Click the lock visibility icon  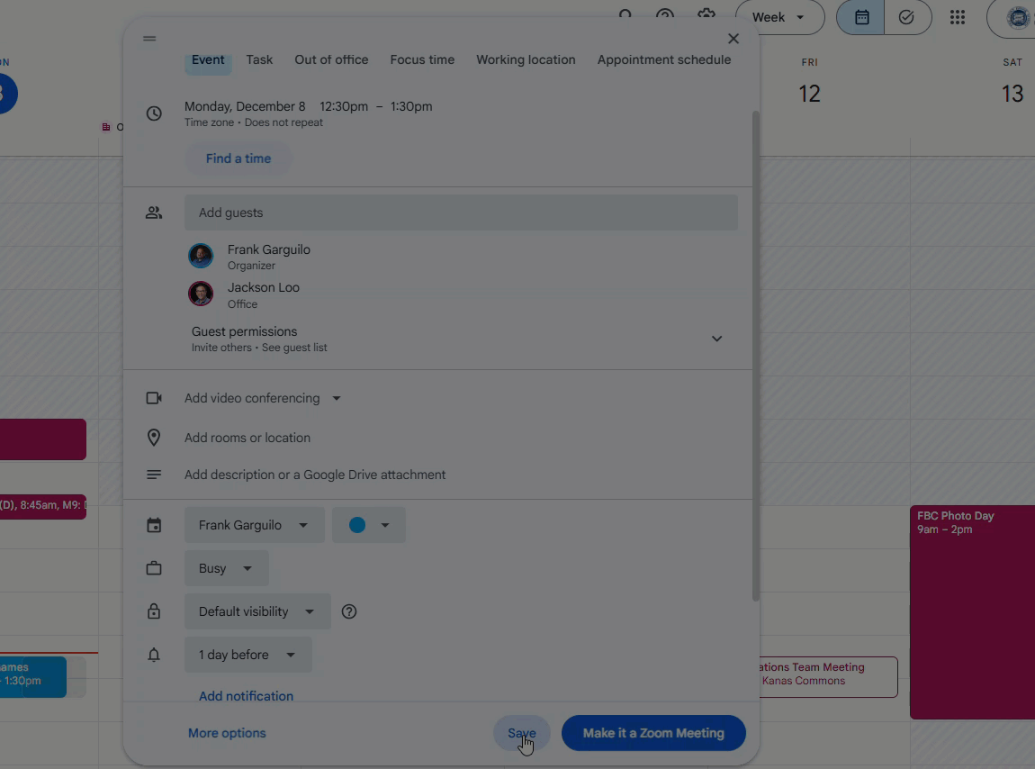(154, 611)
